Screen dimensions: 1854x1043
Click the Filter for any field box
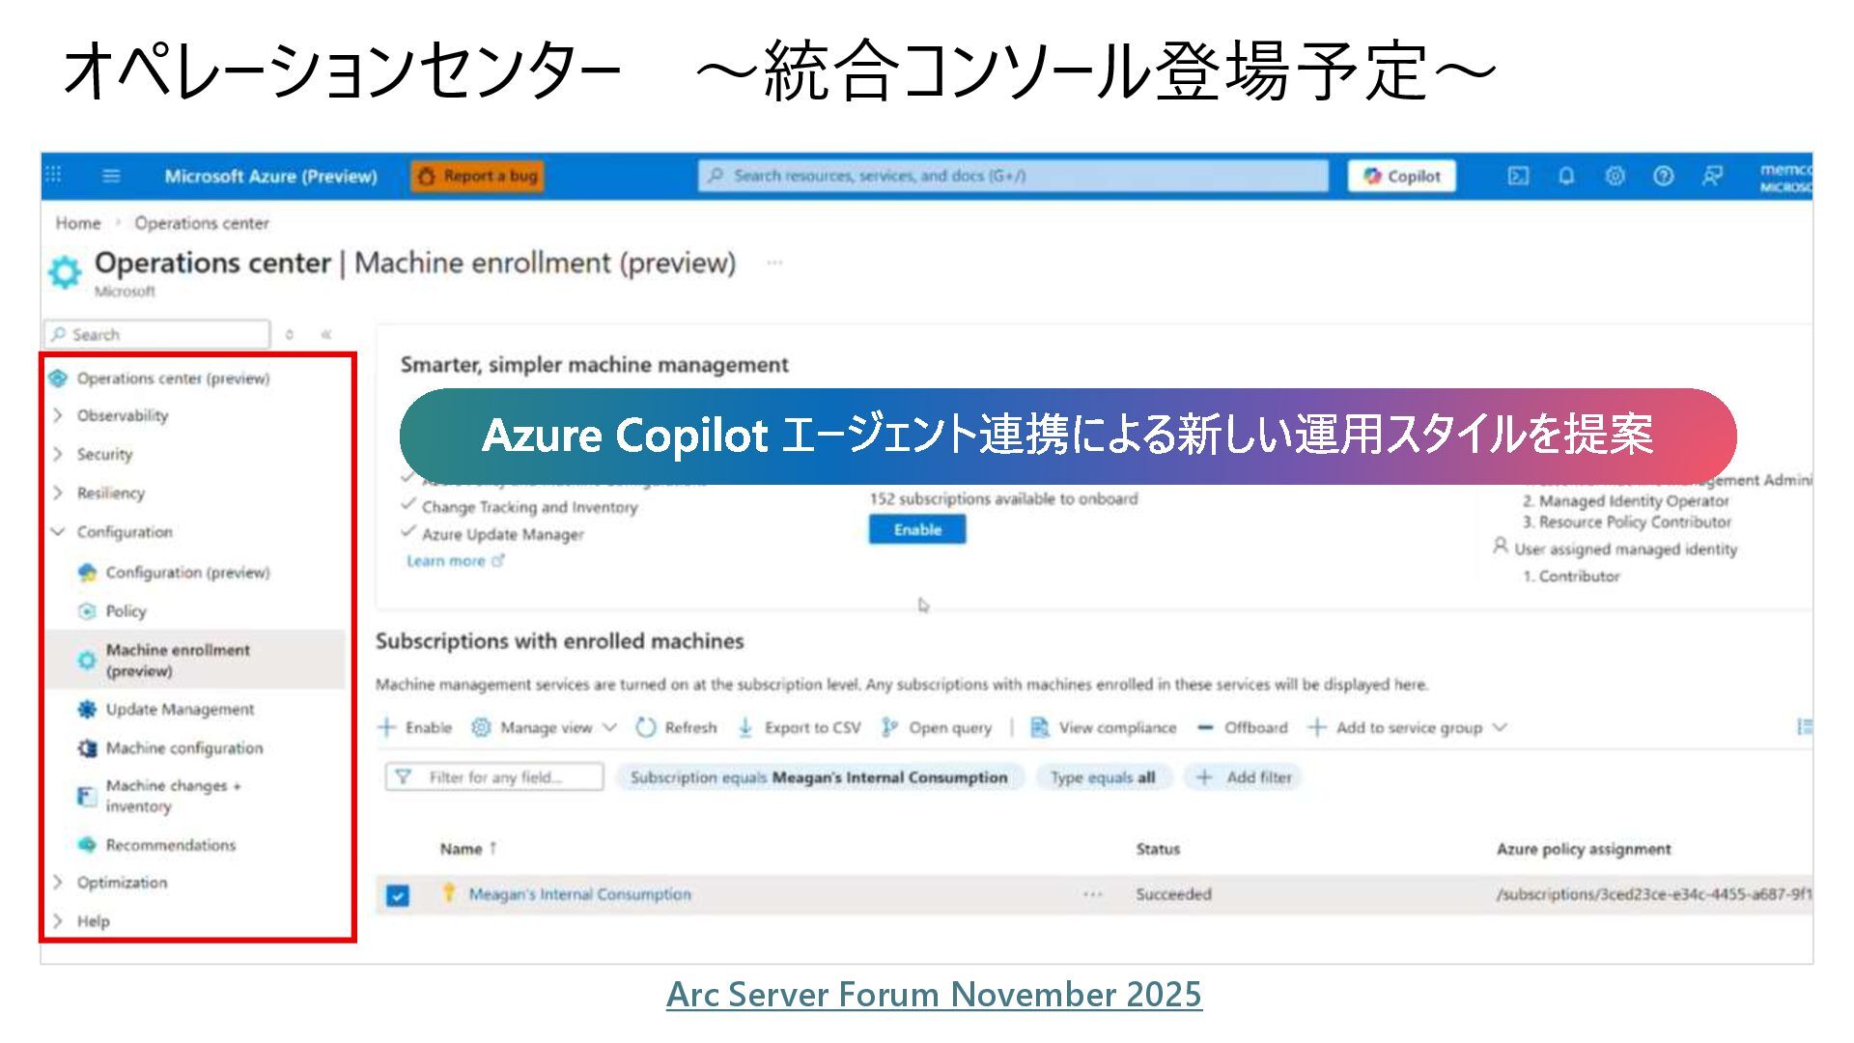pyautogui.click(x=494, y=776)
